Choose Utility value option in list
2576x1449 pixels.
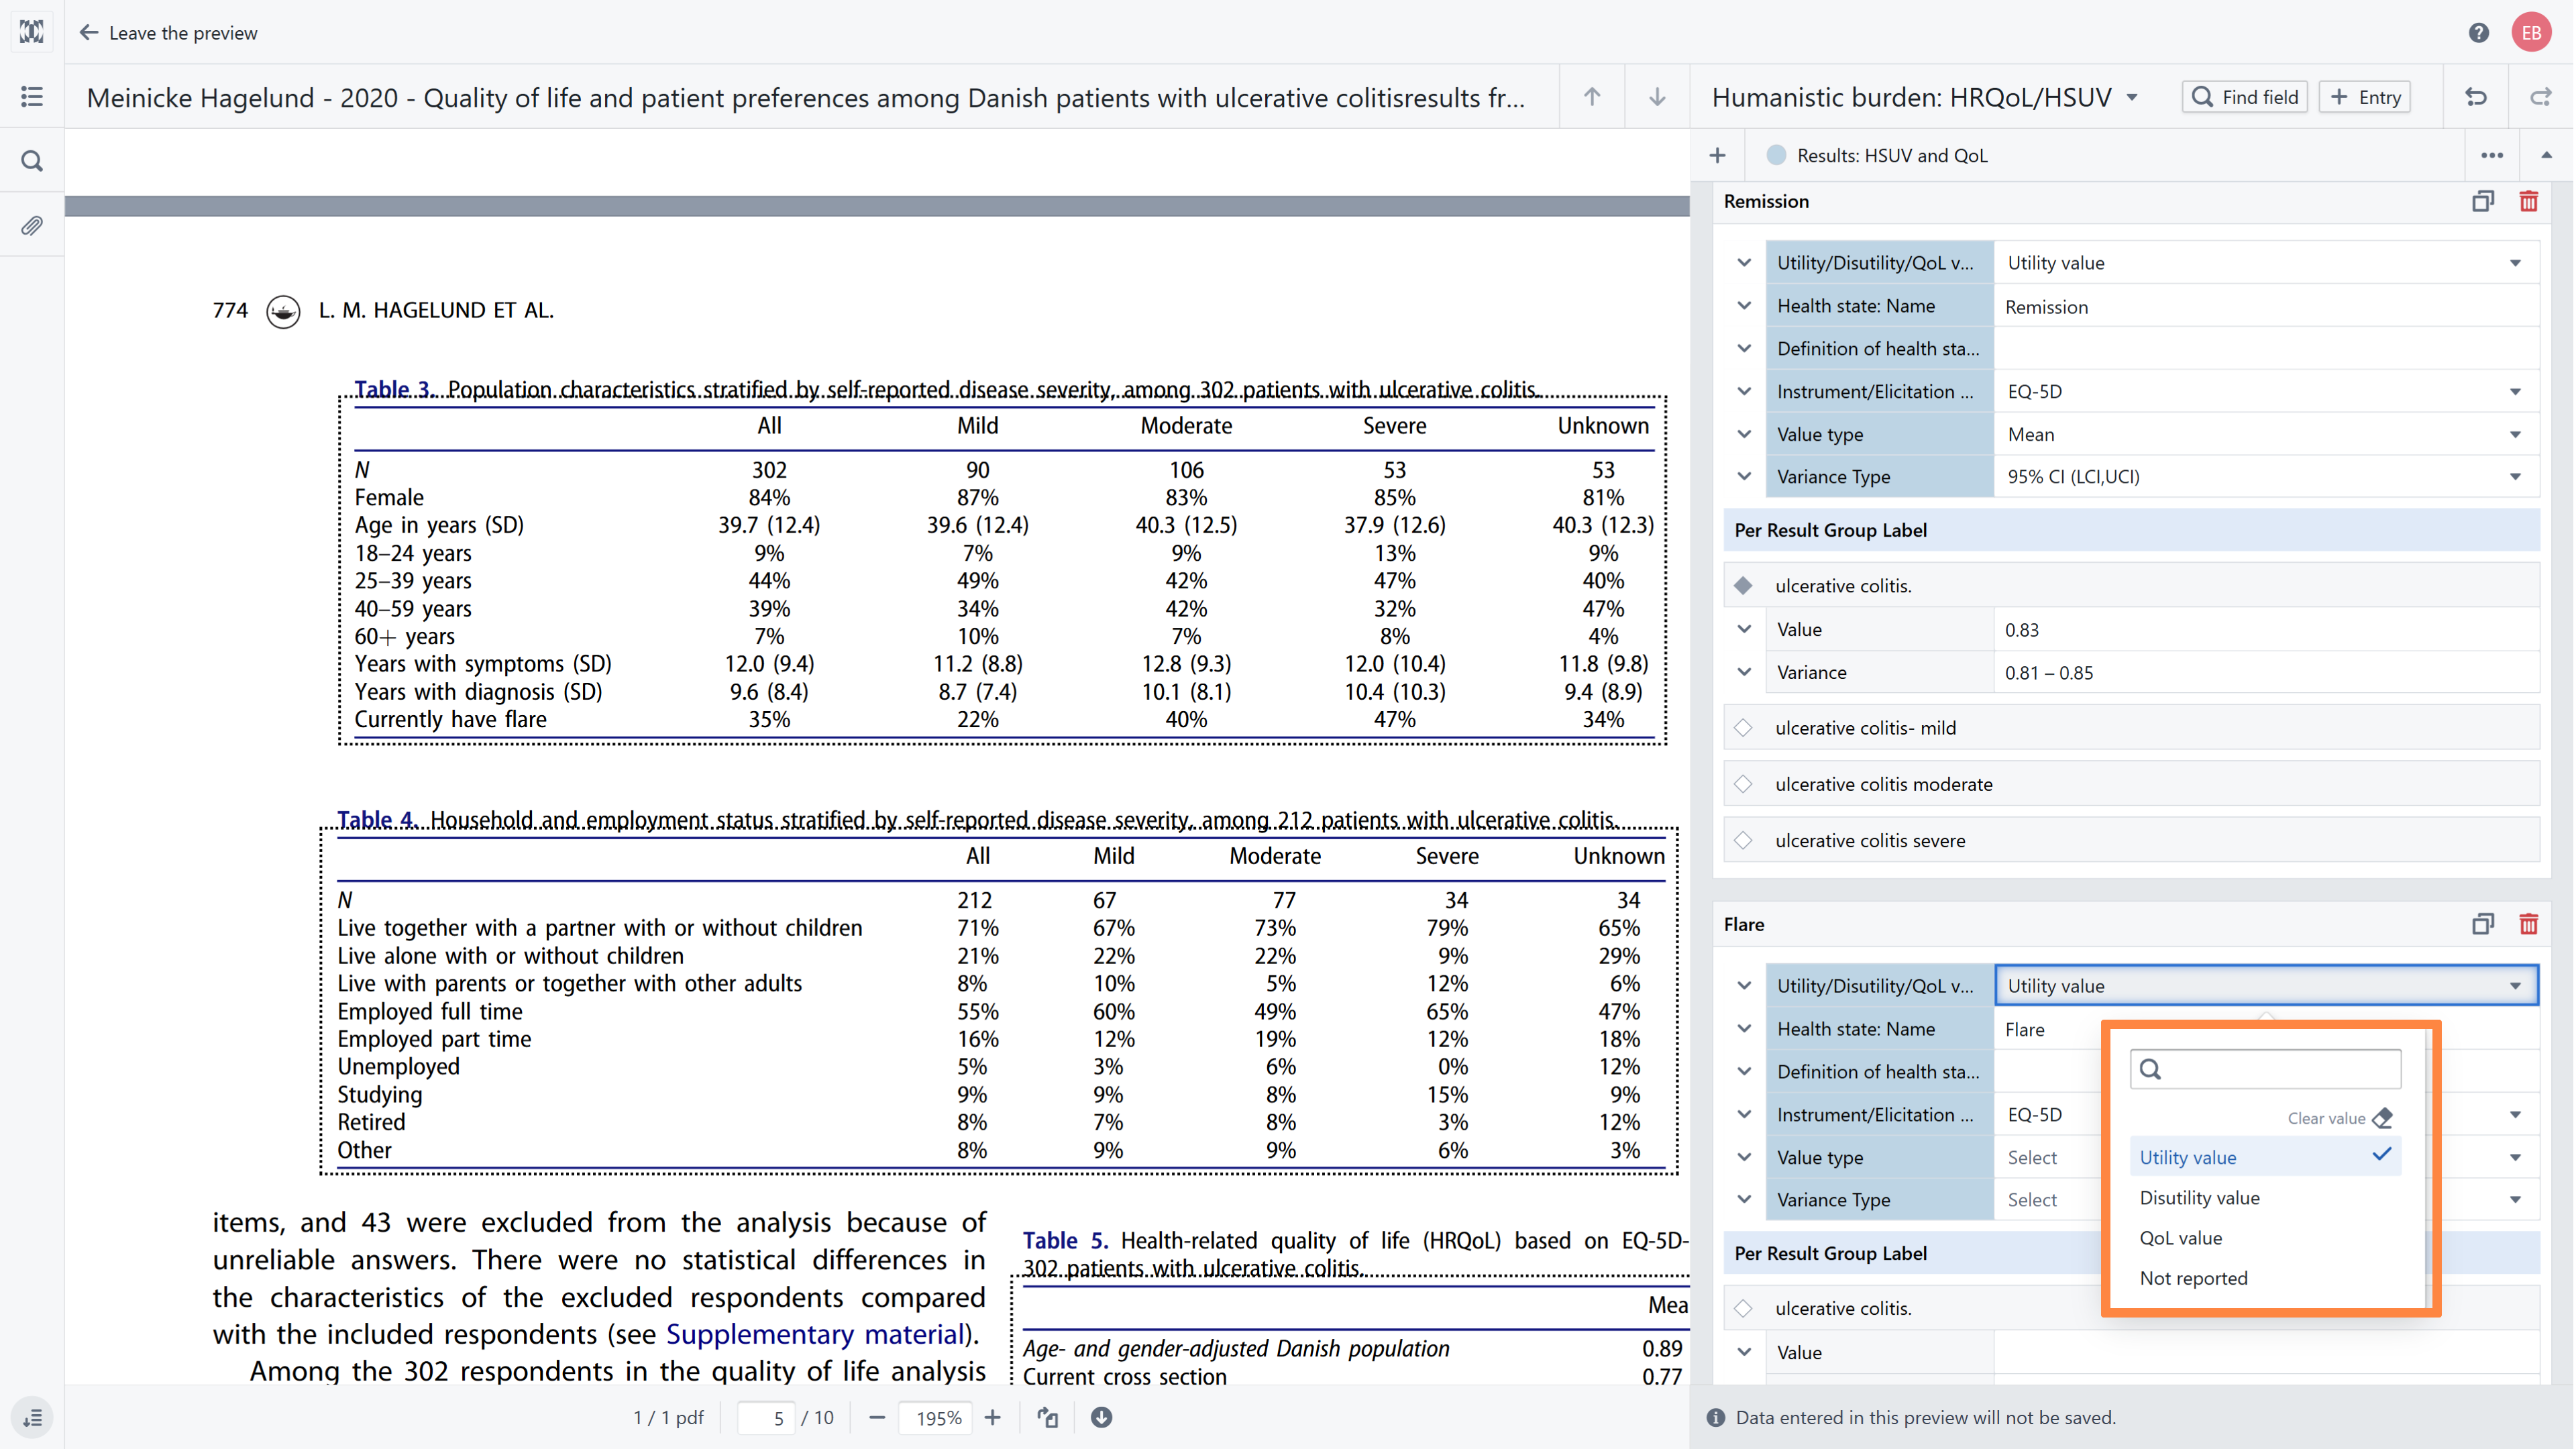(x=2265, y=1157)
